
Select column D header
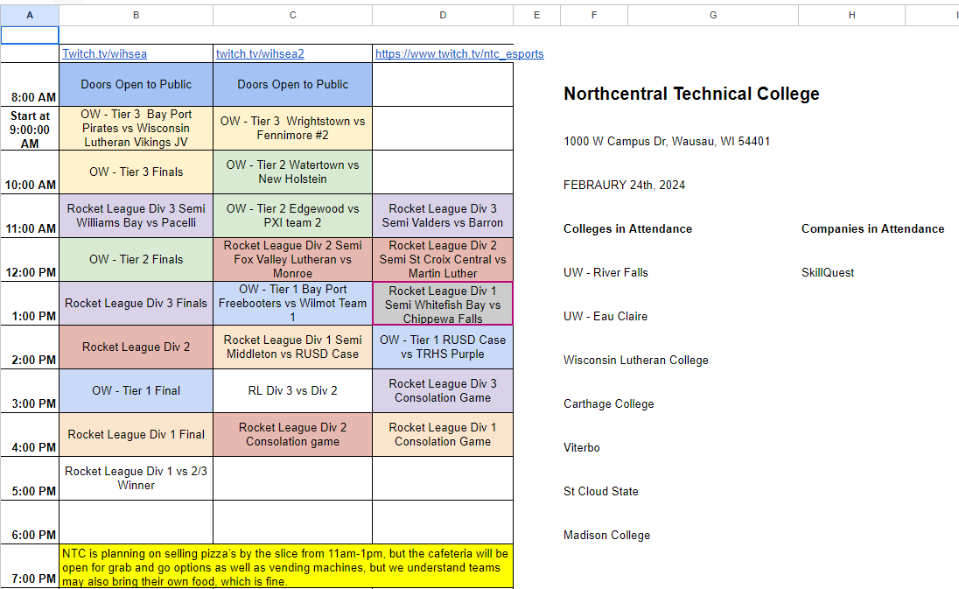pyautogui.click(x=443, y=15)
